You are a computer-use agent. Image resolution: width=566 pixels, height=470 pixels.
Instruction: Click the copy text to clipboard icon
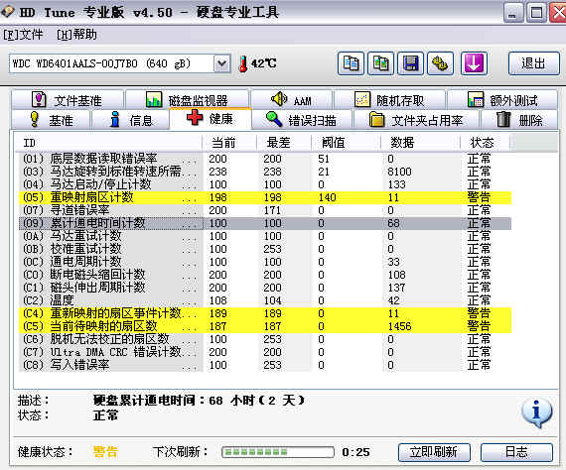(351, 63)
